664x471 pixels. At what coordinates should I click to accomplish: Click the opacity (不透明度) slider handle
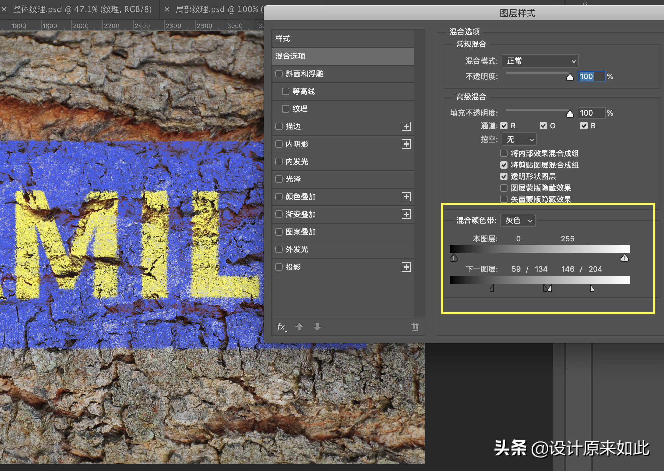tap(570, 77)
